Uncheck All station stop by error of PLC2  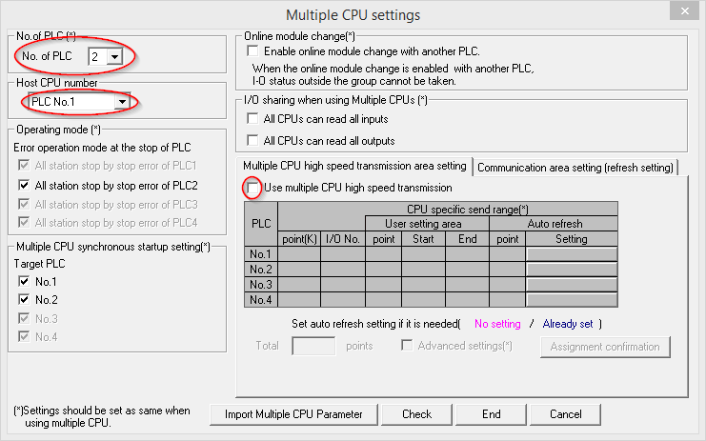(24, 186)
